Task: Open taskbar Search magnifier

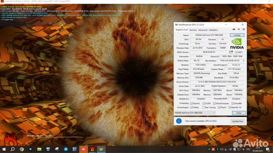Action: coord(13,149)
